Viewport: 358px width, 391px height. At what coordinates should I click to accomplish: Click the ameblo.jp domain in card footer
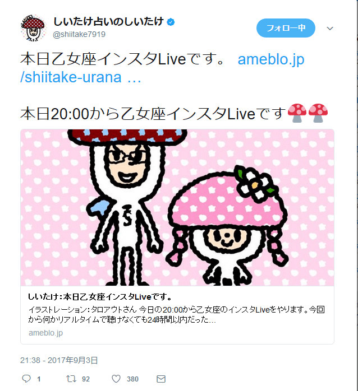tap(45, 333)
